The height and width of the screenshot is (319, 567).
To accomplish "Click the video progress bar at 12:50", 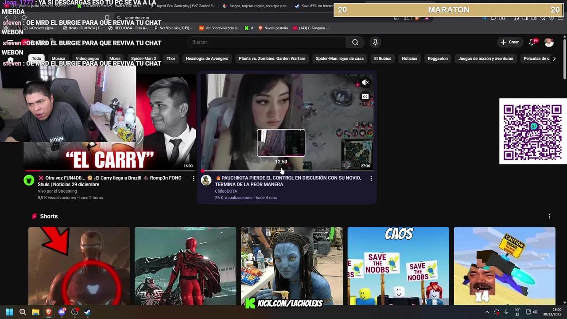I will coord(281,170).
